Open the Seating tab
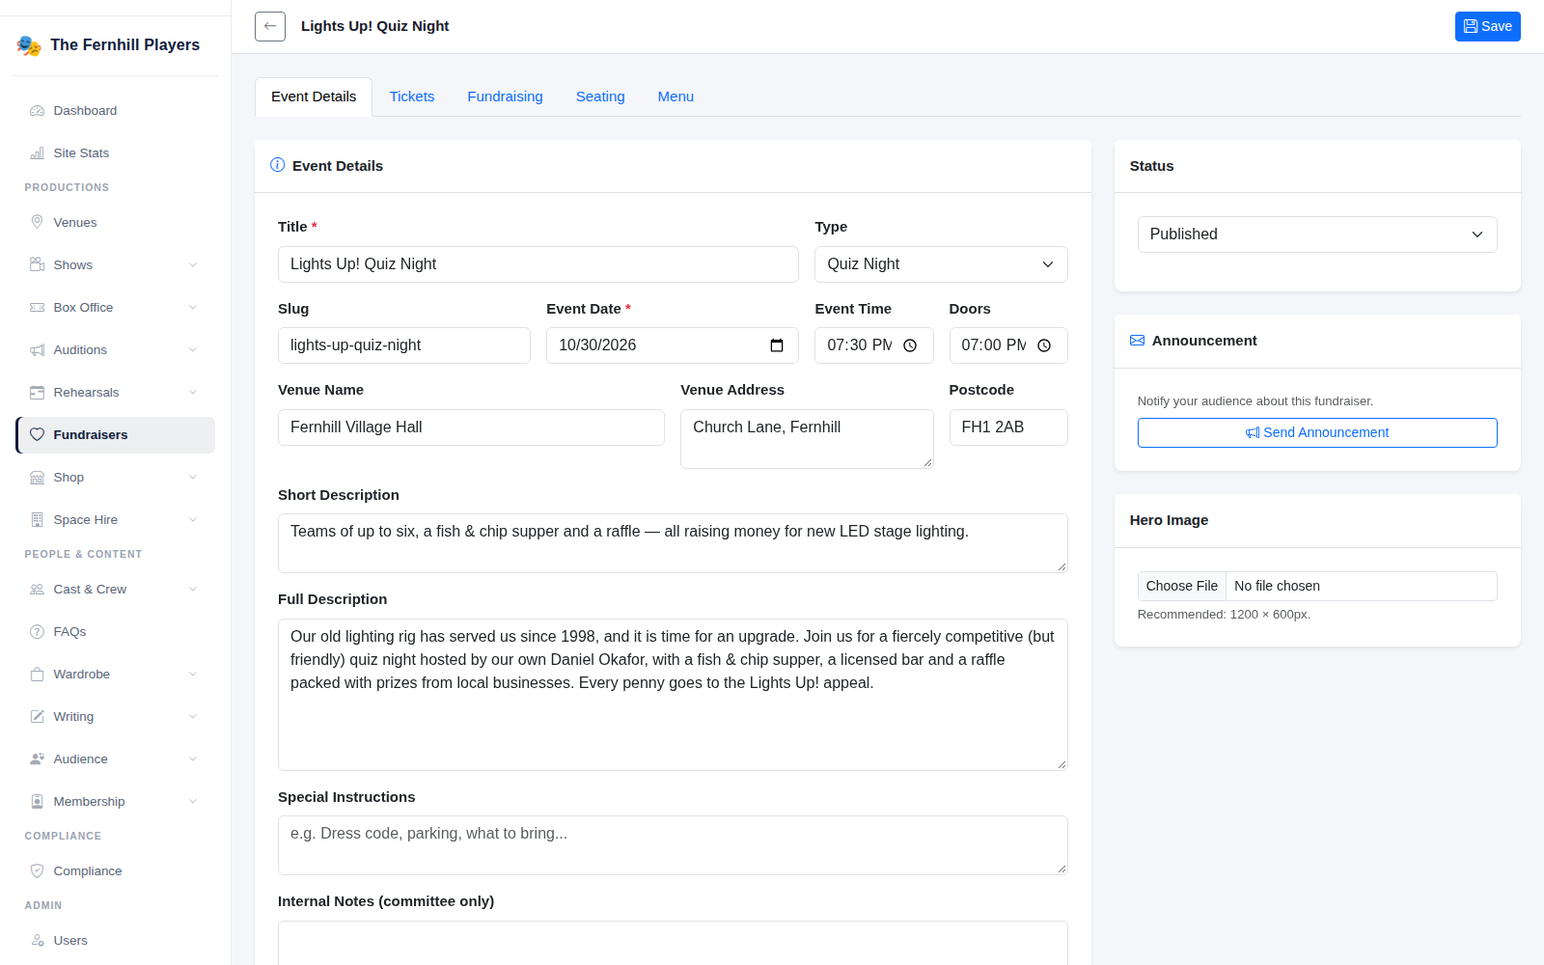 click(600, 96)
